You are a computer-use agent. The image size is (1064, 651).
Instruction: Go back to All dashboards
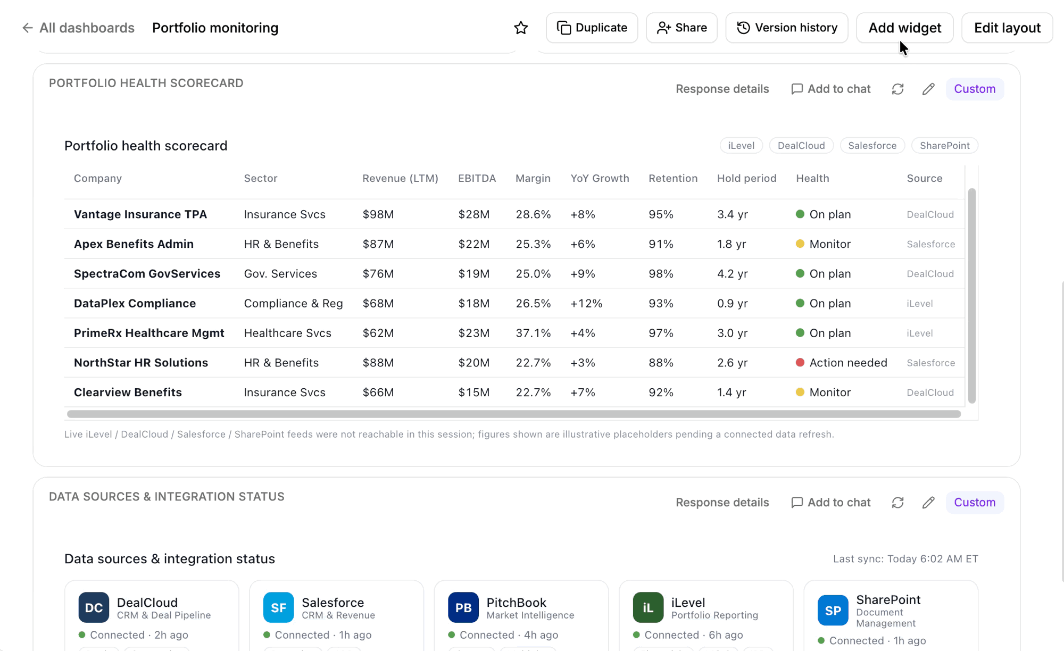[x=78, y=28]
